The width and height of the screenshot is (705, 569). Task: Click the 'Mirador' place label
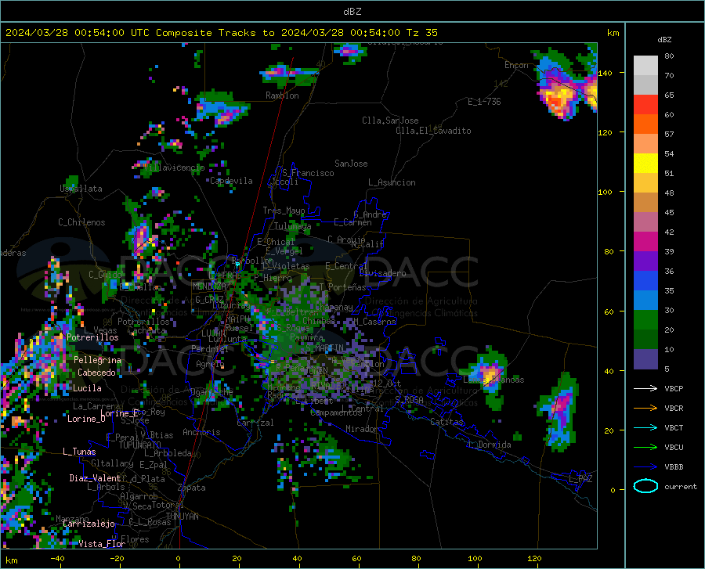tap(362, 429)
